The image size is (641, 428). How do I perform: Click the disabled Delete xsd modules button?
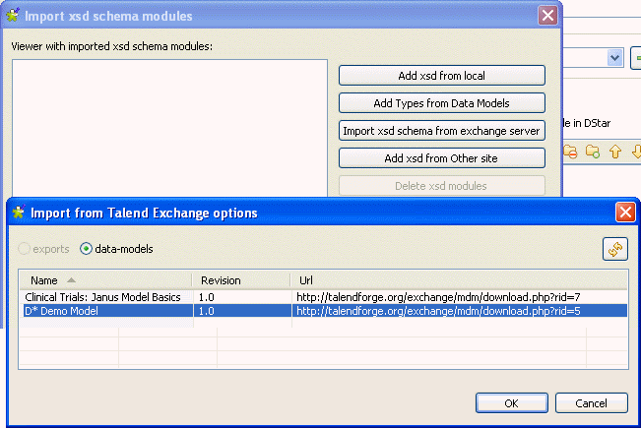click(442, 186)
